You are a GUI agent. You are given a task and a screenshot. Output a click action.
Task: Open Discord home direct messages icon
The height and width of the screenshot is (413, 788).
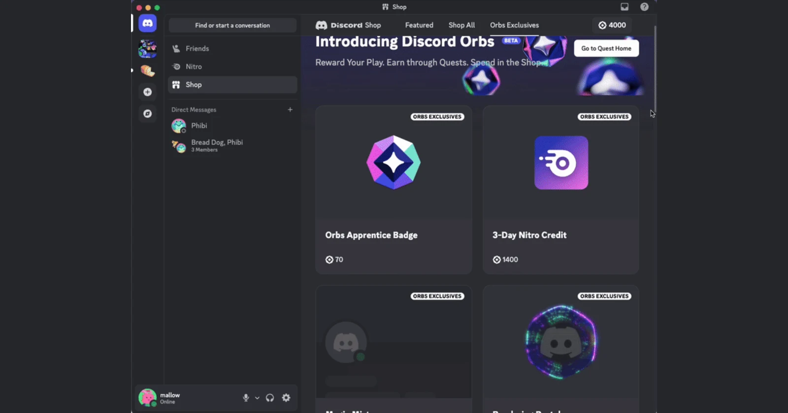tap(147, 23)
